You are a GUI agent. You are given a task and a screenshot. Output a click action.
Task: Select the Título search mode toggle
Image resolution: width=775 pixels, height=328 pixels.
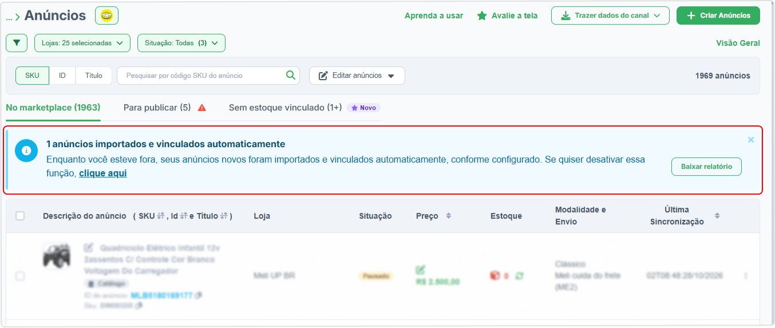(94, 76)
